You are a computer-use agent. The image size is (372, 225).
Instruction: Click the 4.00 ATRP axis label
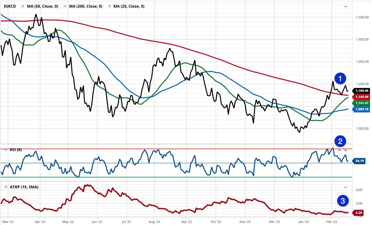[x=359, y=190]
